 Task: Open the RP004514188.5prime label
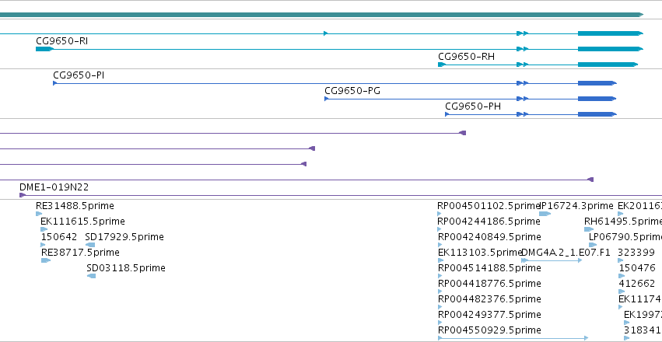point(489,268)
